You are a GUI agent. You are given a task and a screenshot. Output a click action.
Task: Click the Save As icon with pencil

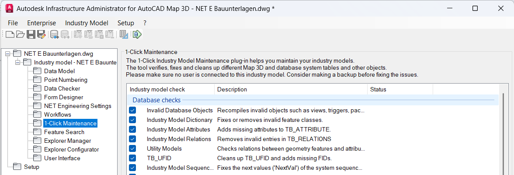point(41,34)
